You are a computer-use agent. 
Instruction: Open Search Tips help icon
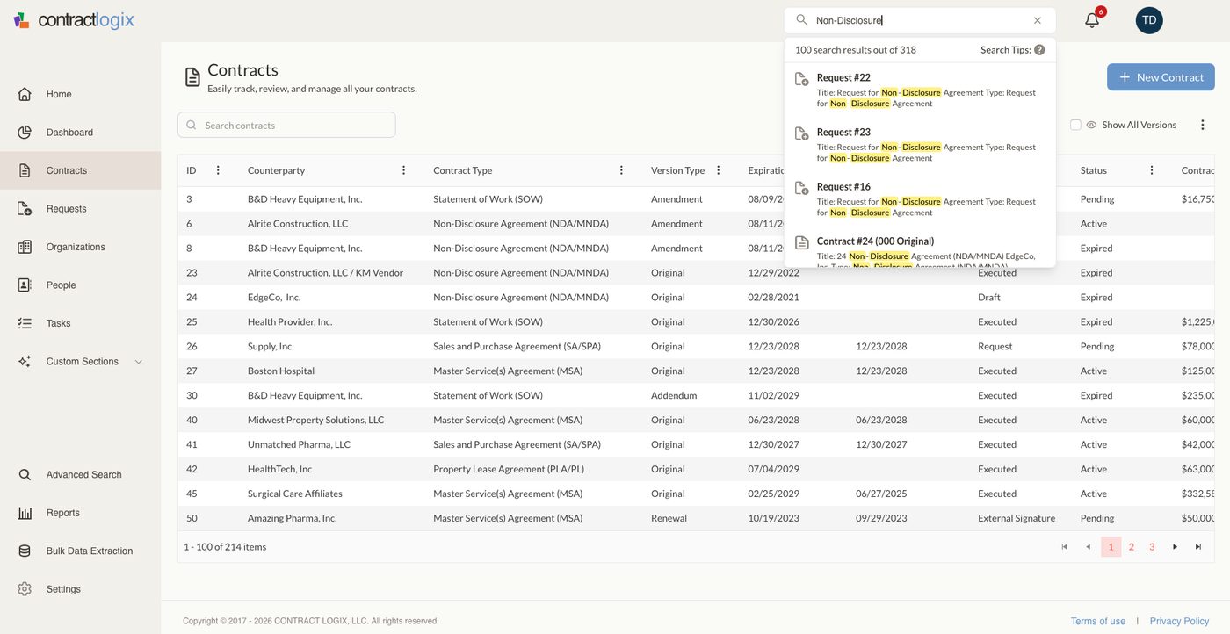1039,50
